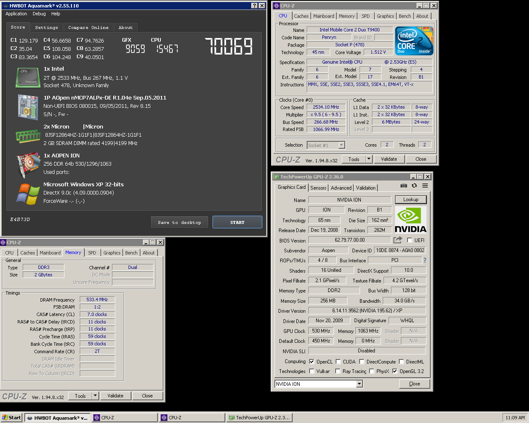Image resolution: width=529 pixels, height=423 pixels.
Task: Click the DRAM Frequency 533.4 MHz value
Action: coord(97,299)
